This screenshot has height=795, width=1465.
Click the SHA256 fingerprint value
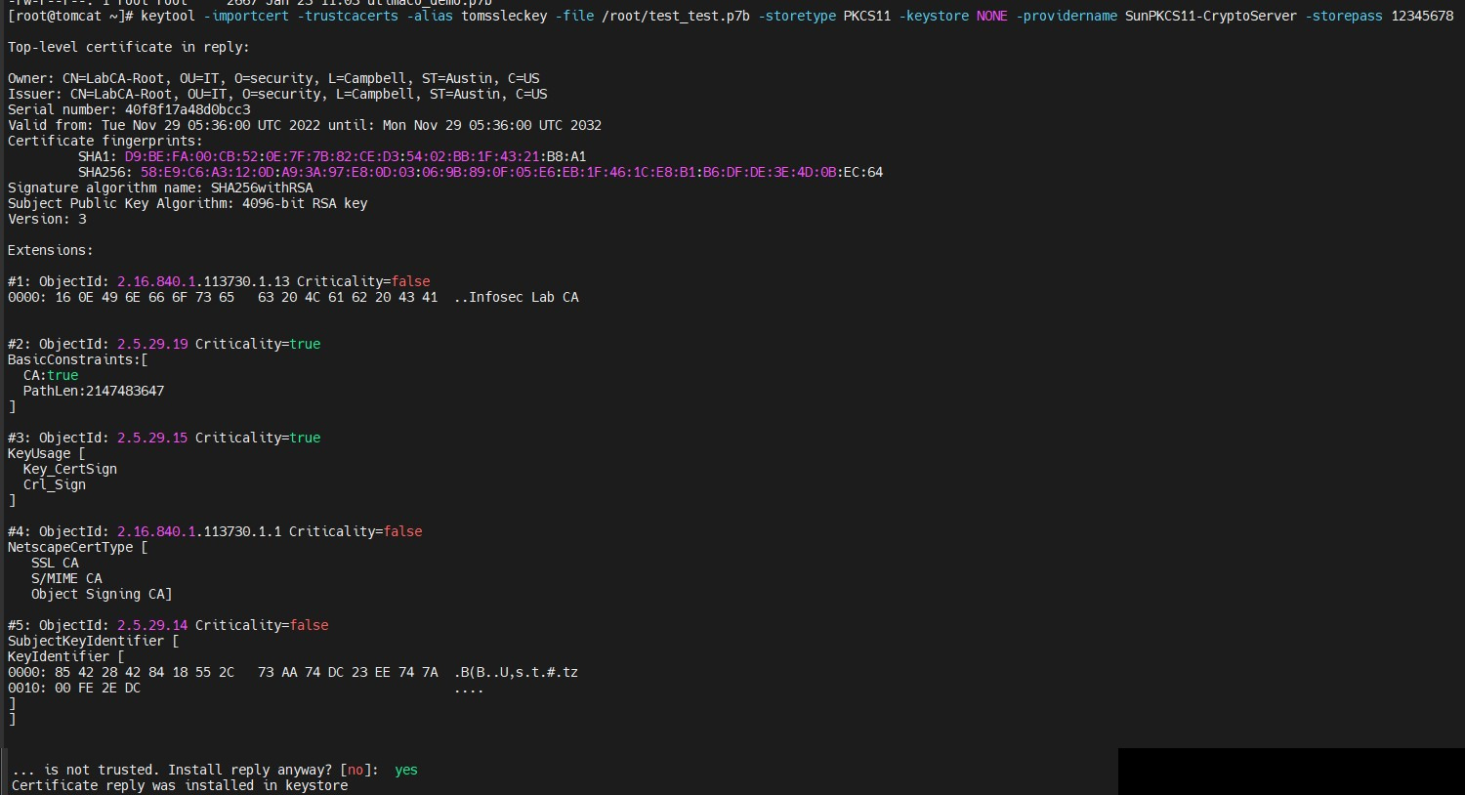click(512, 172)
